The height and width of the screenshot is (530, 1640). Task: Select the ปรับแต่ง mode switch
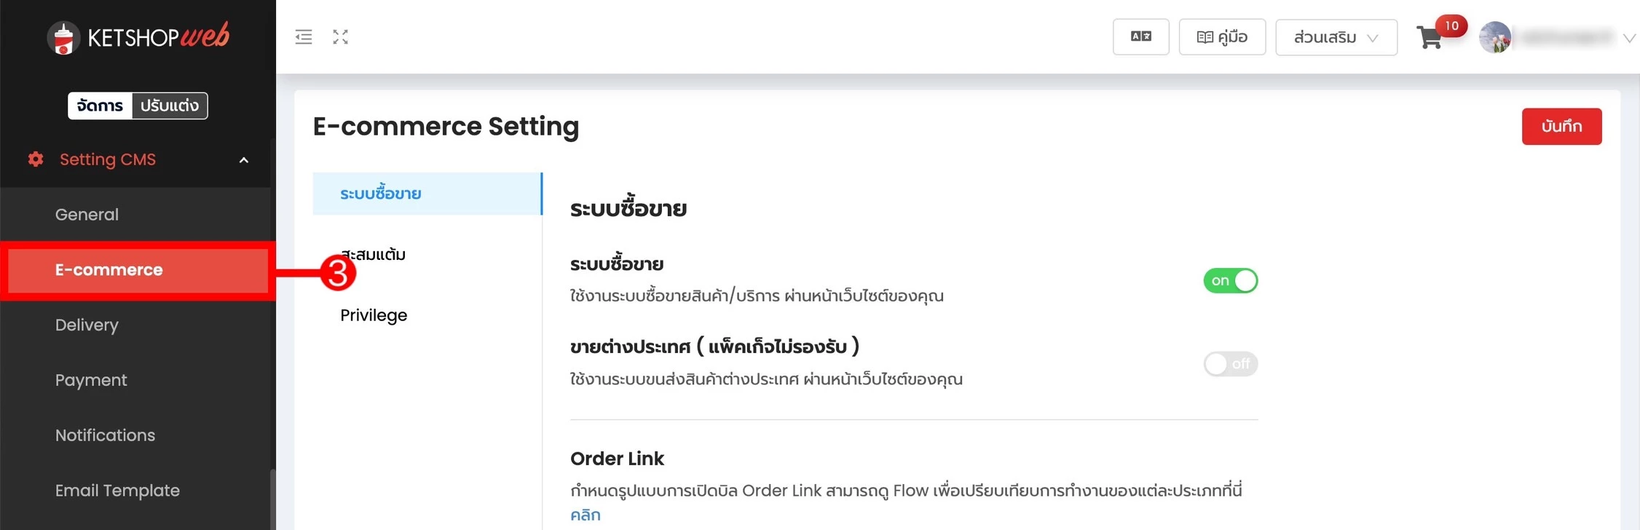coord(169,105)
